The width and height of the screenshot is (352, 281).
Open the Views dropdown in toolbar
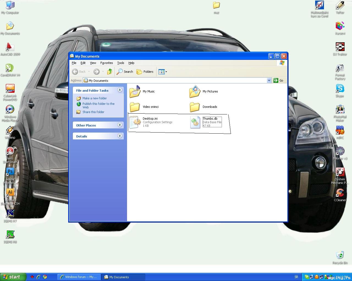(x=163, y=72)
